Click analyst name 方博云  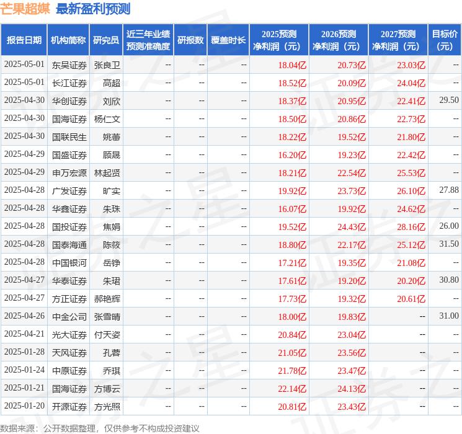pos(107,389)
